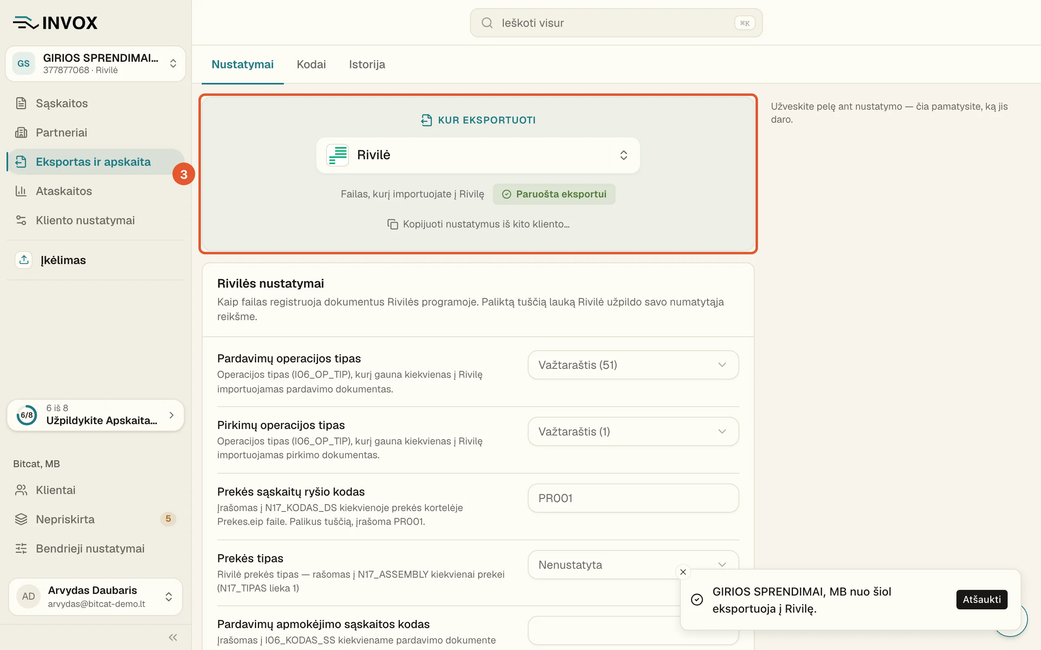Screen dimensions: 1041x650
Task: Open Nepriskirta items
Action: [x=96, y=519]
